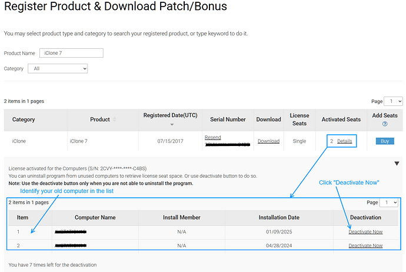Click the Registered Date(UTC) header

point(171,115)
